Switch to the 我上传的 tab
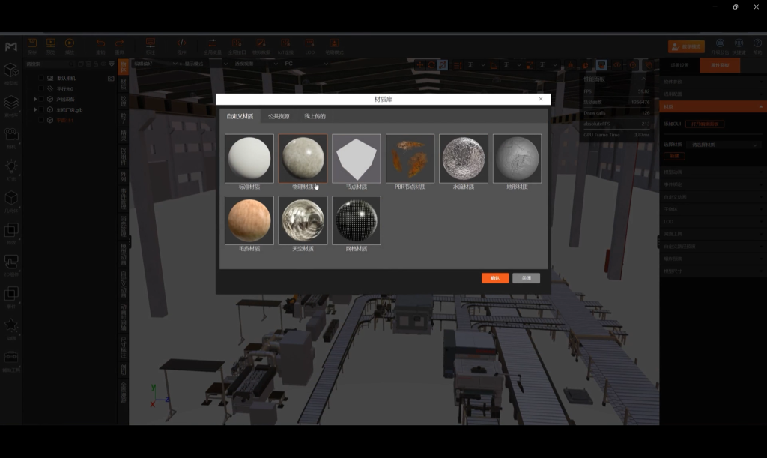 (315, 116)
